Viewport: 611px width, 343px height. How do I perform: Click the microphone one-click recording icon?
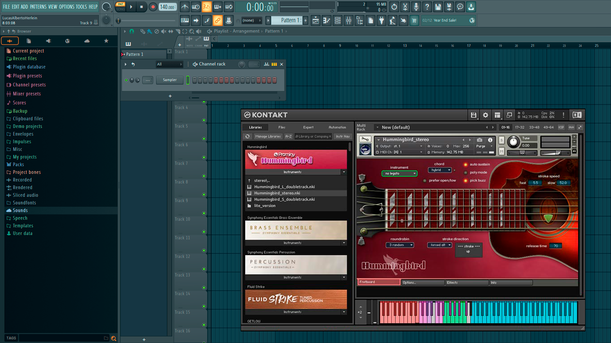(x=416, y=7)
